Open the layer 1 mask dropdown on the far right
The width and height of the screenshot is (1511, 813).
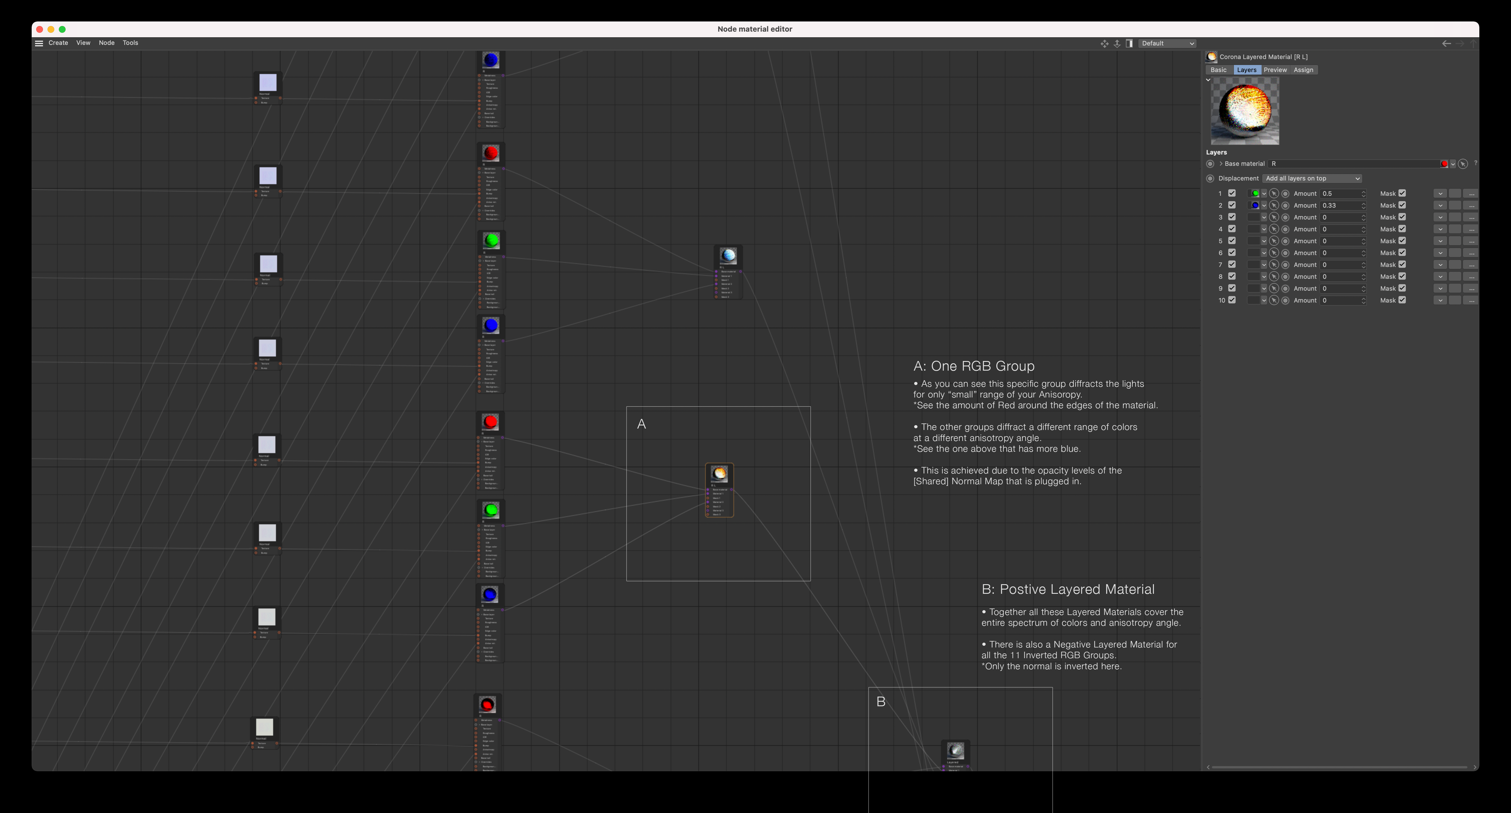coord(1440,194)
